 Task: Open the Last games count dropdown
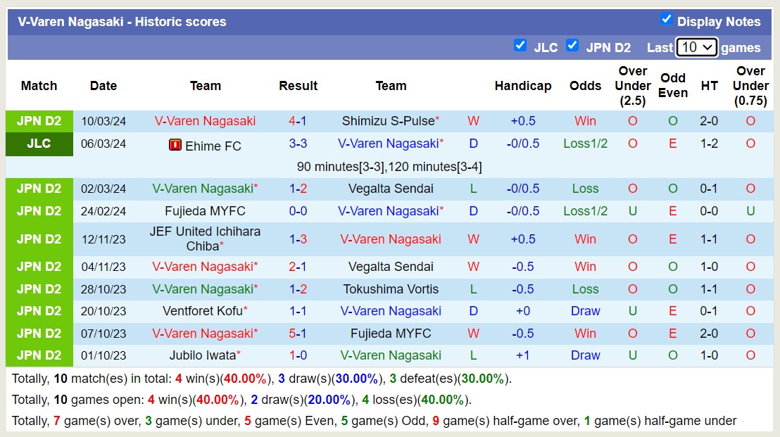coord(697,47)
